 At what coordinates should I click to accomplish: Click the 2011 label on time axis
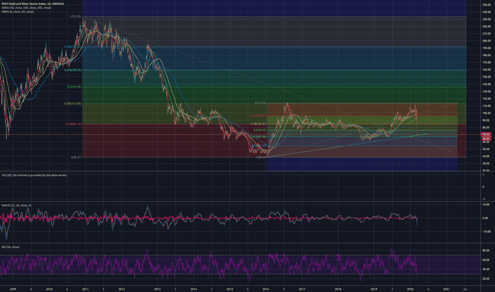85,289
